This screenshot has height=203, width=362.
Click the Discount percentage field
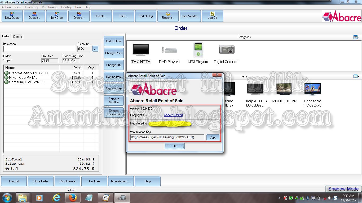coord(84,49)
